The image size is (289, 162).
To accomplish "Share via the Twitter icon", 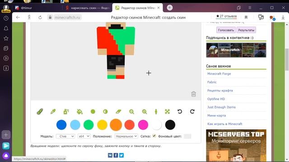I will (x=121, y=155).
